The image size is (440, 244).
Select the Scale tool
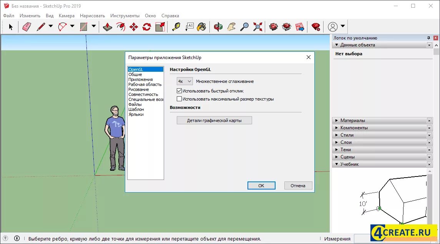coord(160,27)
